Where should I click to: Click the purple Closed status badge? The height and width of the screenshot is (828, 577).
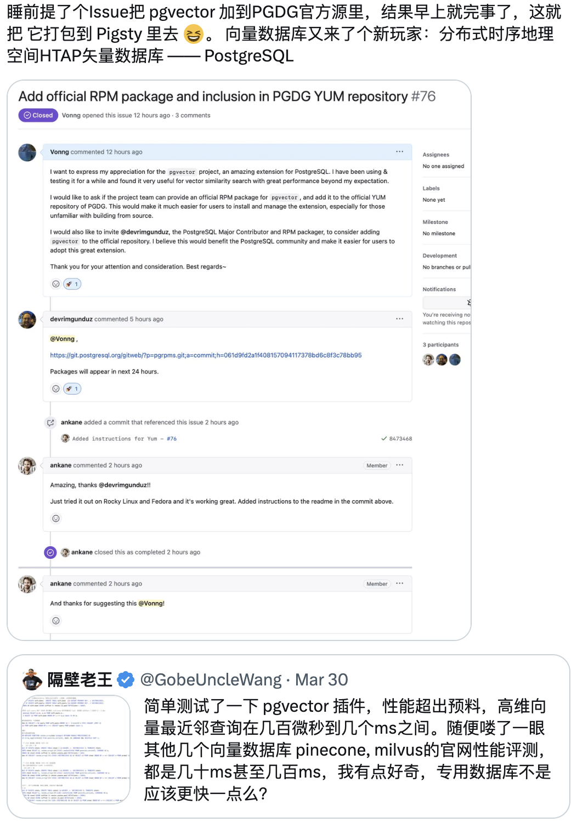[38, 115]
